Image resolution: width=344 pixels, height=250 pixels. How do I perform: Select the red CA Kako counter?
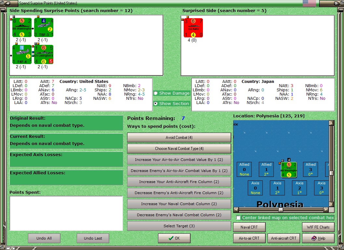193,28
